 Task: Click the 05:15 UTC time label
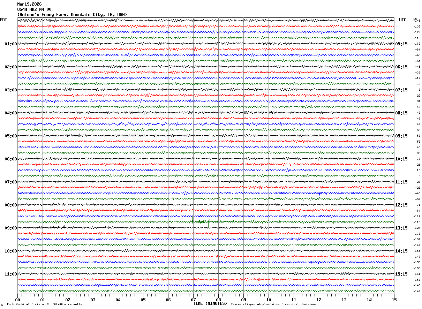tap(401, 44)
